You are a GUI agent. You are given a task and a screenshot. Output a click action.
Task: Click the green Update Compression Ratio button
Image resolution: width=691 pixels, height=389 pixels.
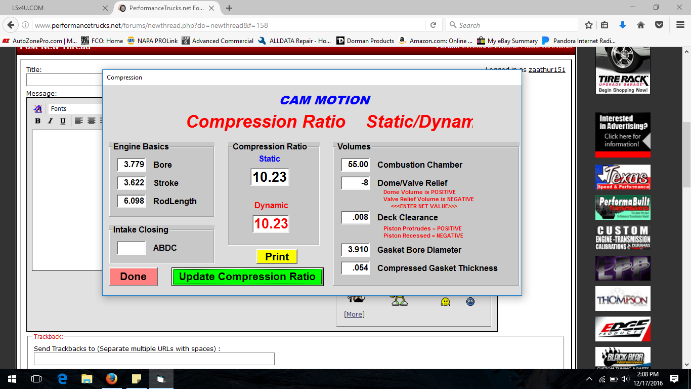point(247,277)
